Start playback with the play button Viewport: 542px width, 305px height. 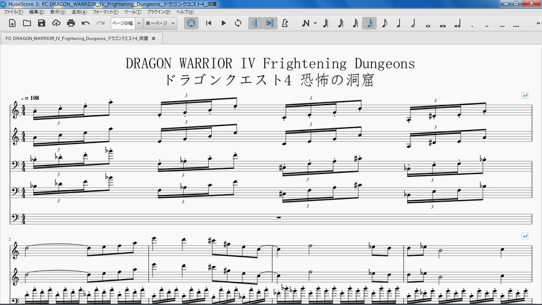(224, 23)
